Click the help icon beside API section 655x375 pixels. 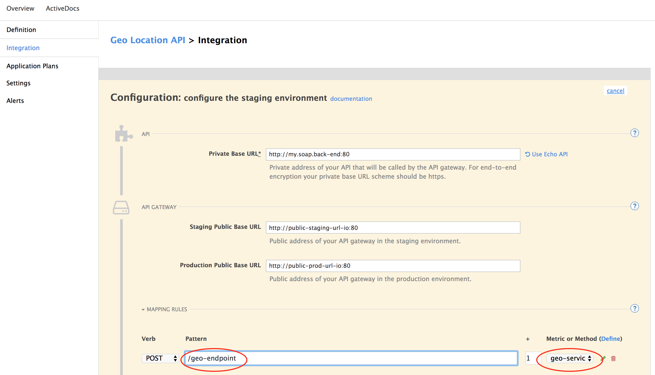(634, 133)
